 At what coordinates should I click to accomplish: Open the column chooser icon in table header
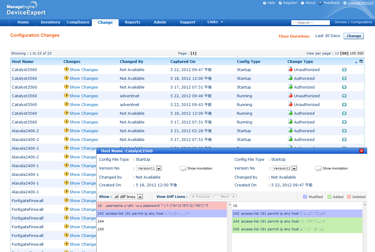[x=361, y=61]
